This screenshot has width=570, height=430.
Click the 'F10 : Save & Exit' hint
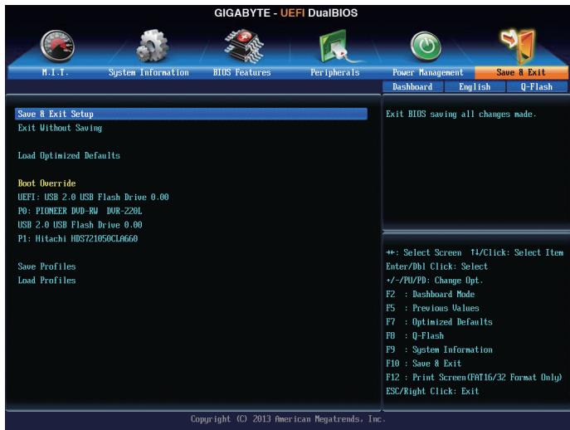[x=423, y=363]
